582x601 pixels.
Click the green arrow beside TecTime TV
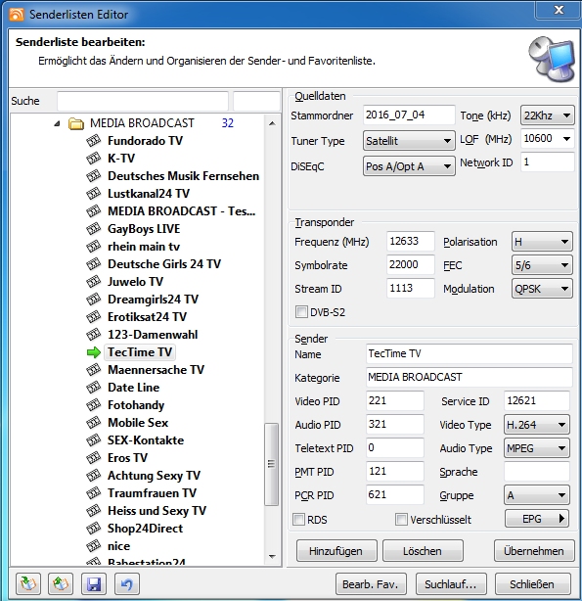click(94, 352)
